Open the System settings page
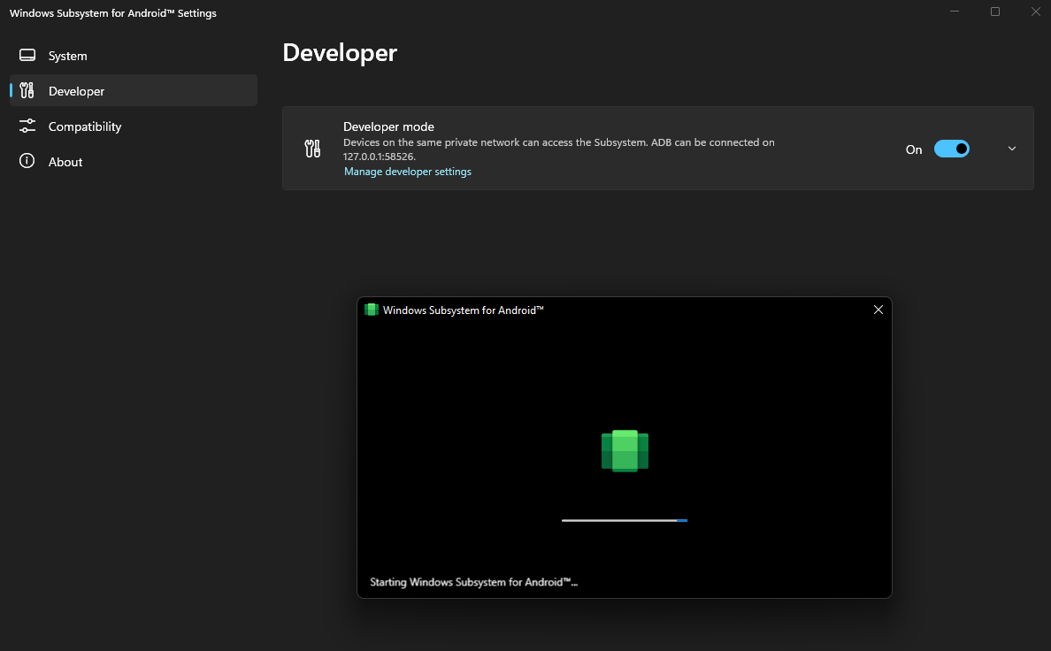Viewport: 1051px width, 651px height. coord(134,56)
